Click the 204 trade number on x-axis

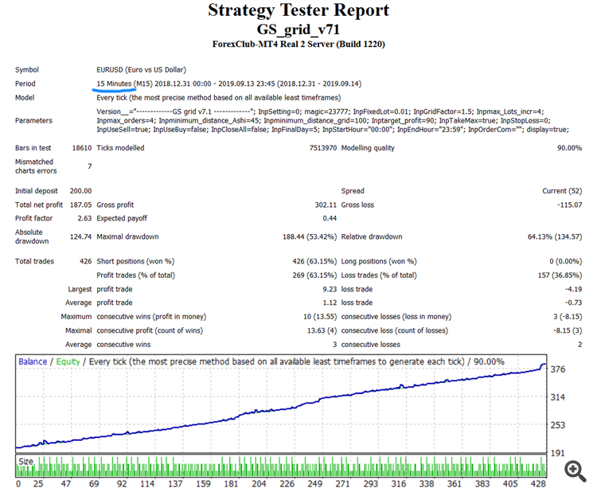(x=259, y=484)
